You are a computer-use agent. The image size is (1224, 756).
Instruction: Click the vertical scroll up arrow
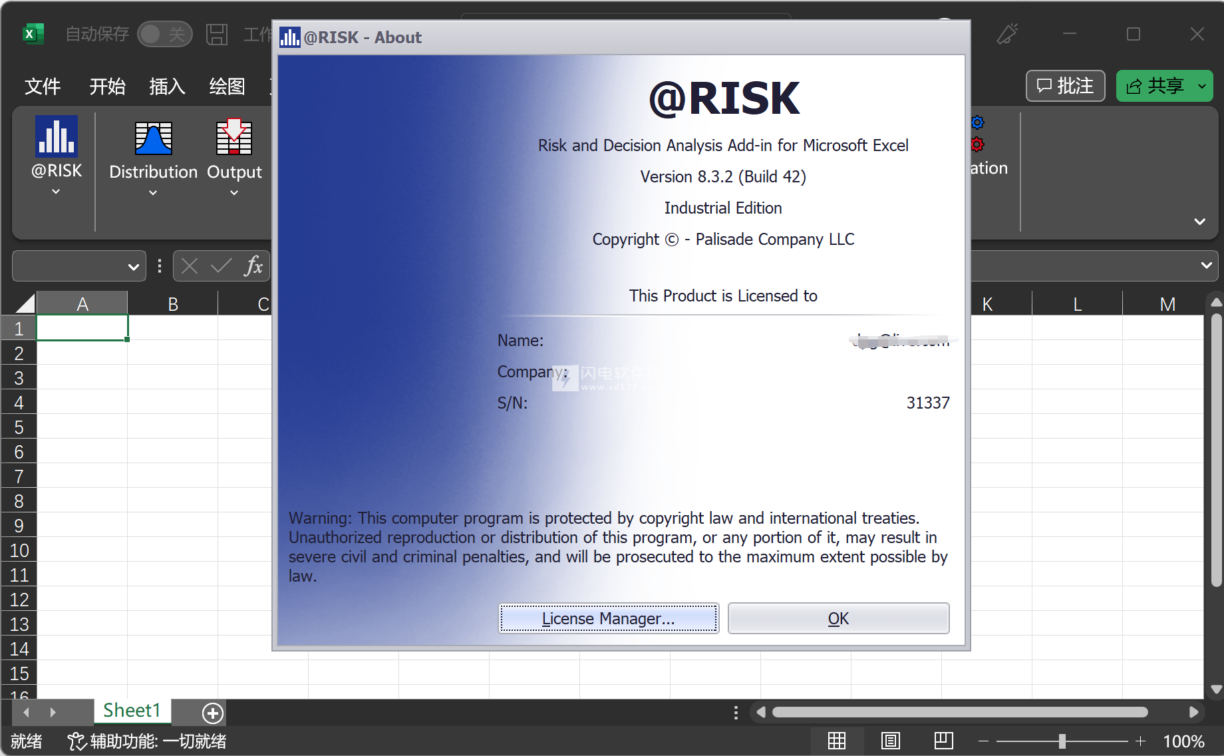(1216, 302)
